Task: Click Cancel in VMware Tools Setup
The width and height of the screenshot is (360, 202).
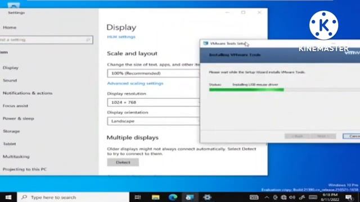Action: [352, 136]
